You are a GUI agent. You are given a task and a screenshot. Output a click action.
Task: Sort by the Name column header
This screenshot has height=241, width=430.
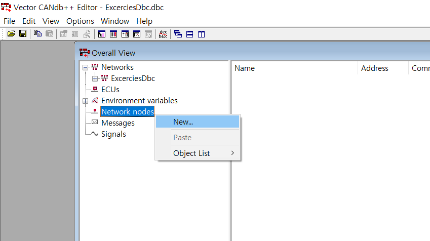(x=294, y=68)
